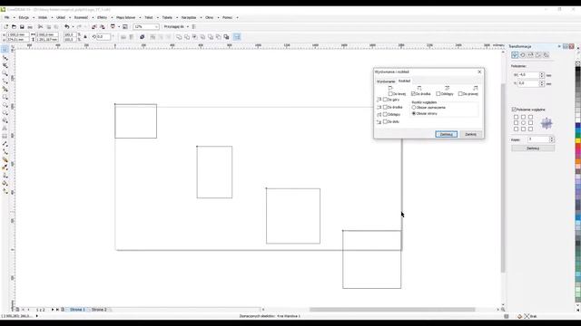Select the Ellipse tool in the toolbox
The height and width of the screenshot is (326, 581).
[5, 105]
